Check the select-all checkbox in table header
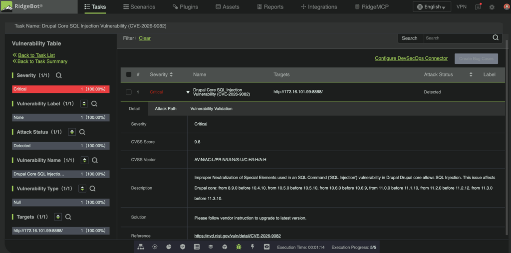The width and height of the screenshot is (511, 253). [129, 75]
